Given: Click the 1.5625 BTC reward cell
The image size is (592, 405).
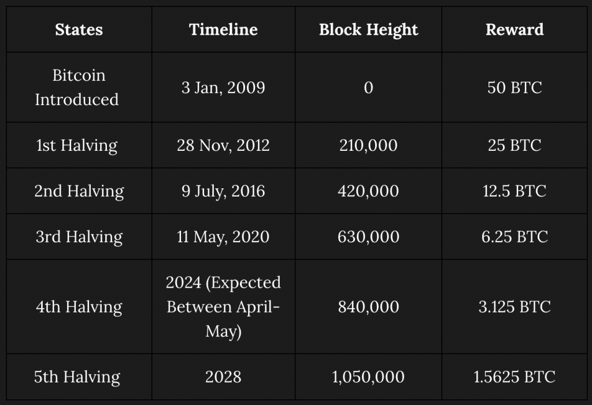Looking at the screenshot, I should tap(514, 377).
